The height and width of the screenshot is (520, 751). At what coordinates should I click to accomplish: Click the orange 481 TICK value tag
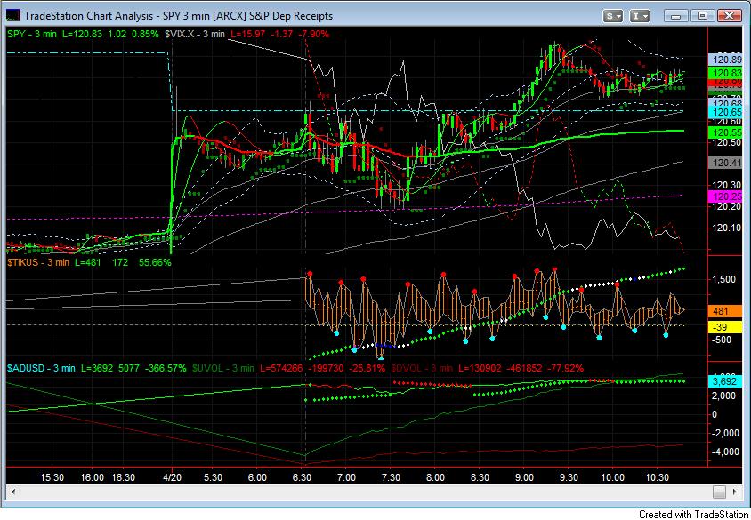click(x=725, y=311)
